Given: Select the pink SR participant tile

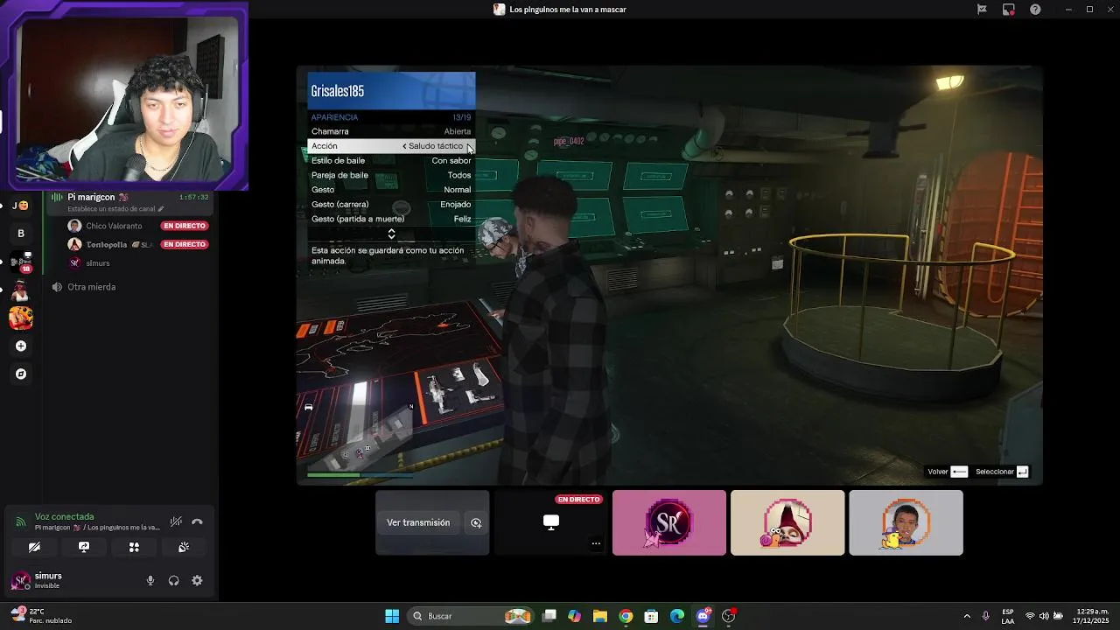Looking at the screenshot, I should (x=669, y=522).
